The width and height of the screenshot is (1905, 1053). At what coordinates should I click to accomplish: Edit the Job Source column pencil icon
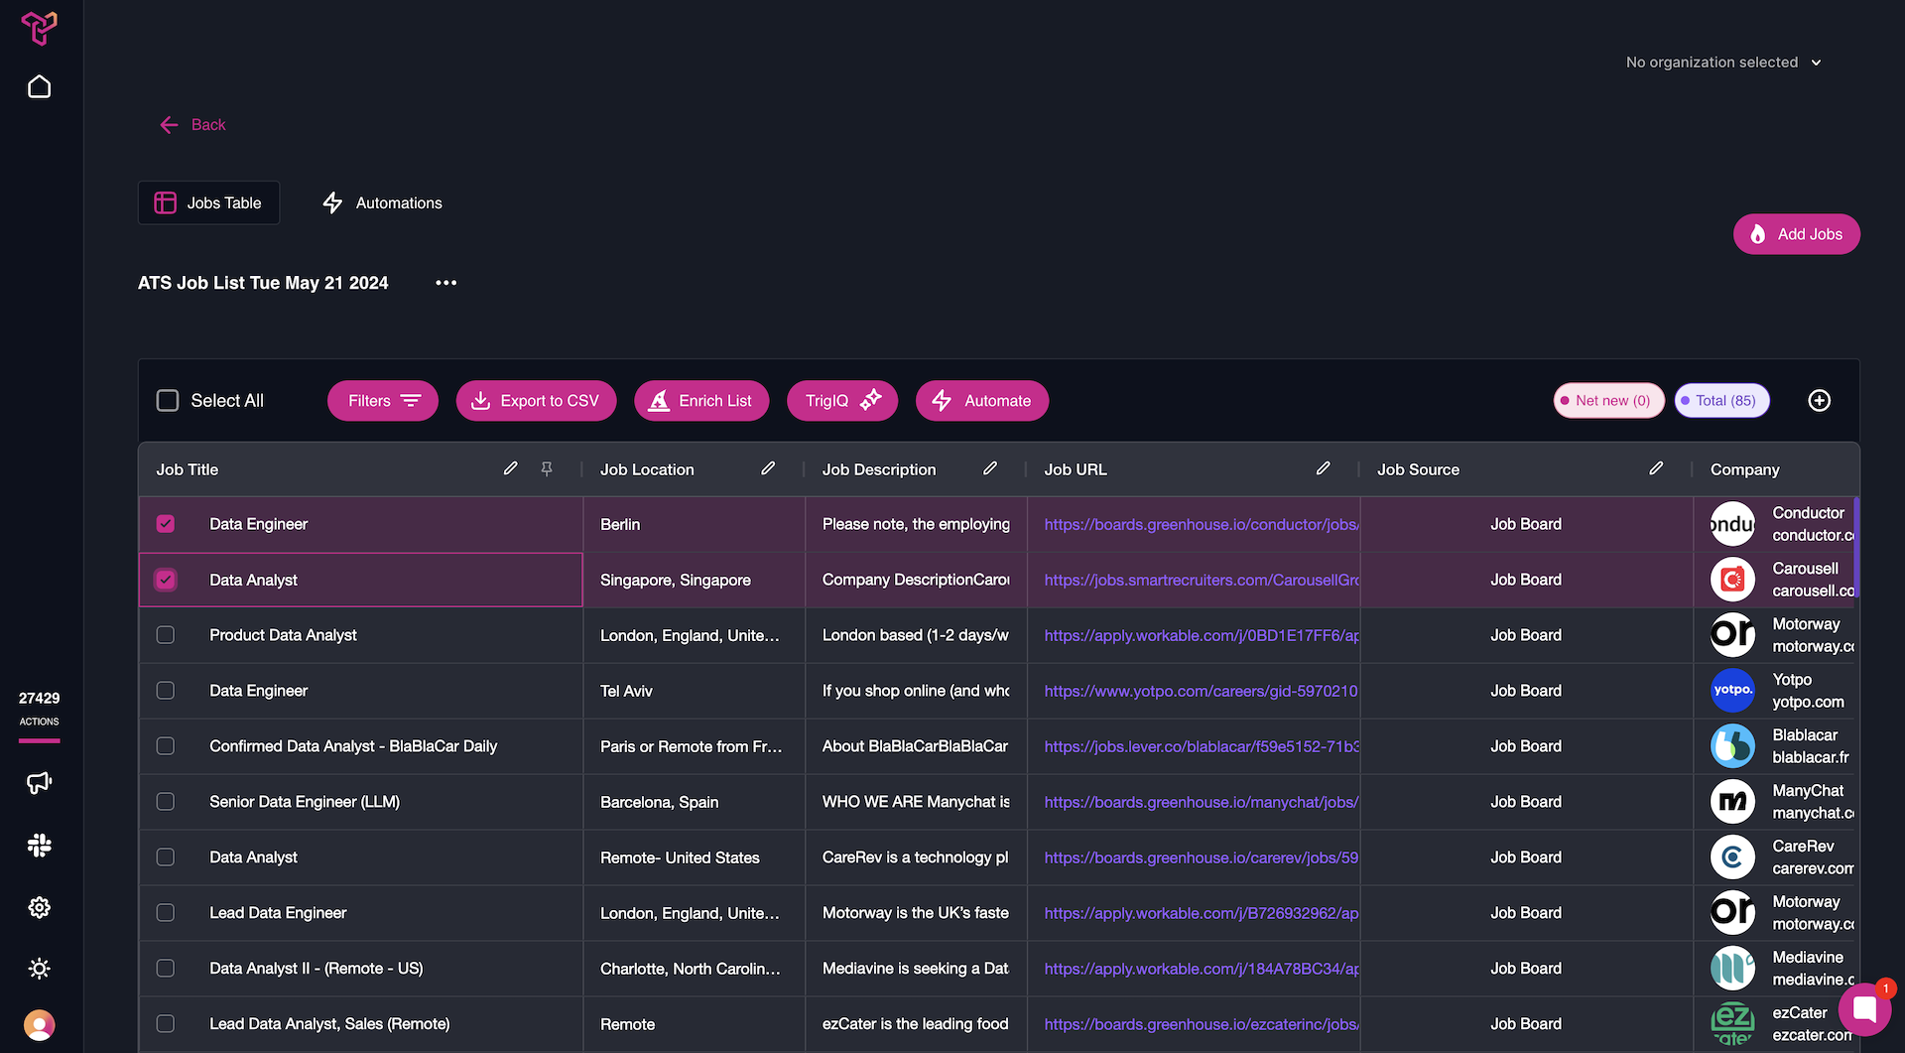point(1656,468)
